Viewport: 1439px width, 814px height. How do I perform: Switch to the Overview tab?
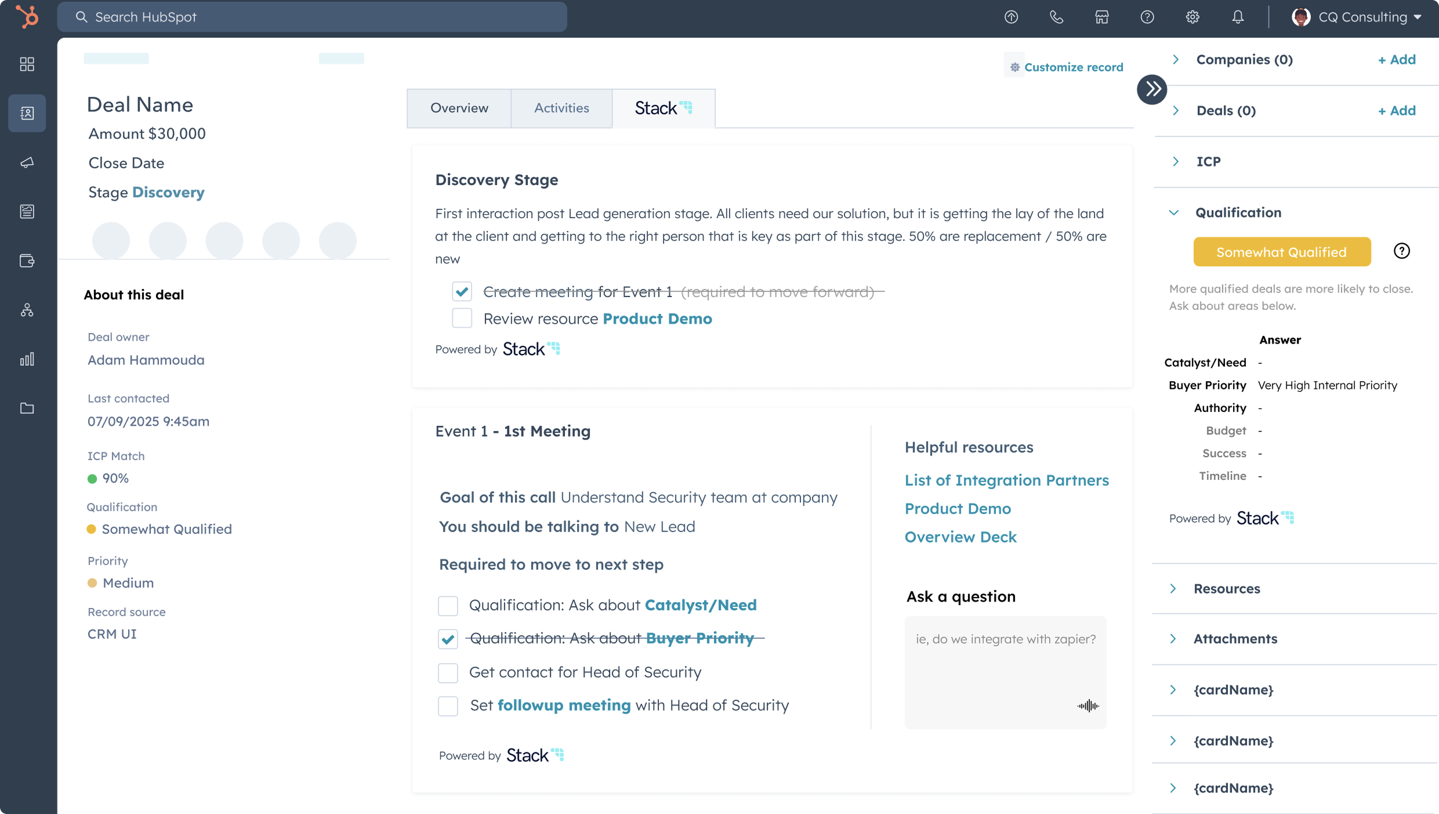point(459,108)
